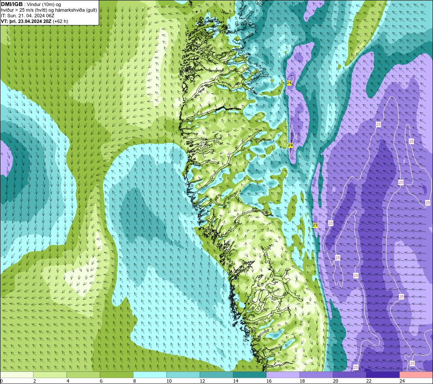Click the legend scale value 24

click(402, 381)
